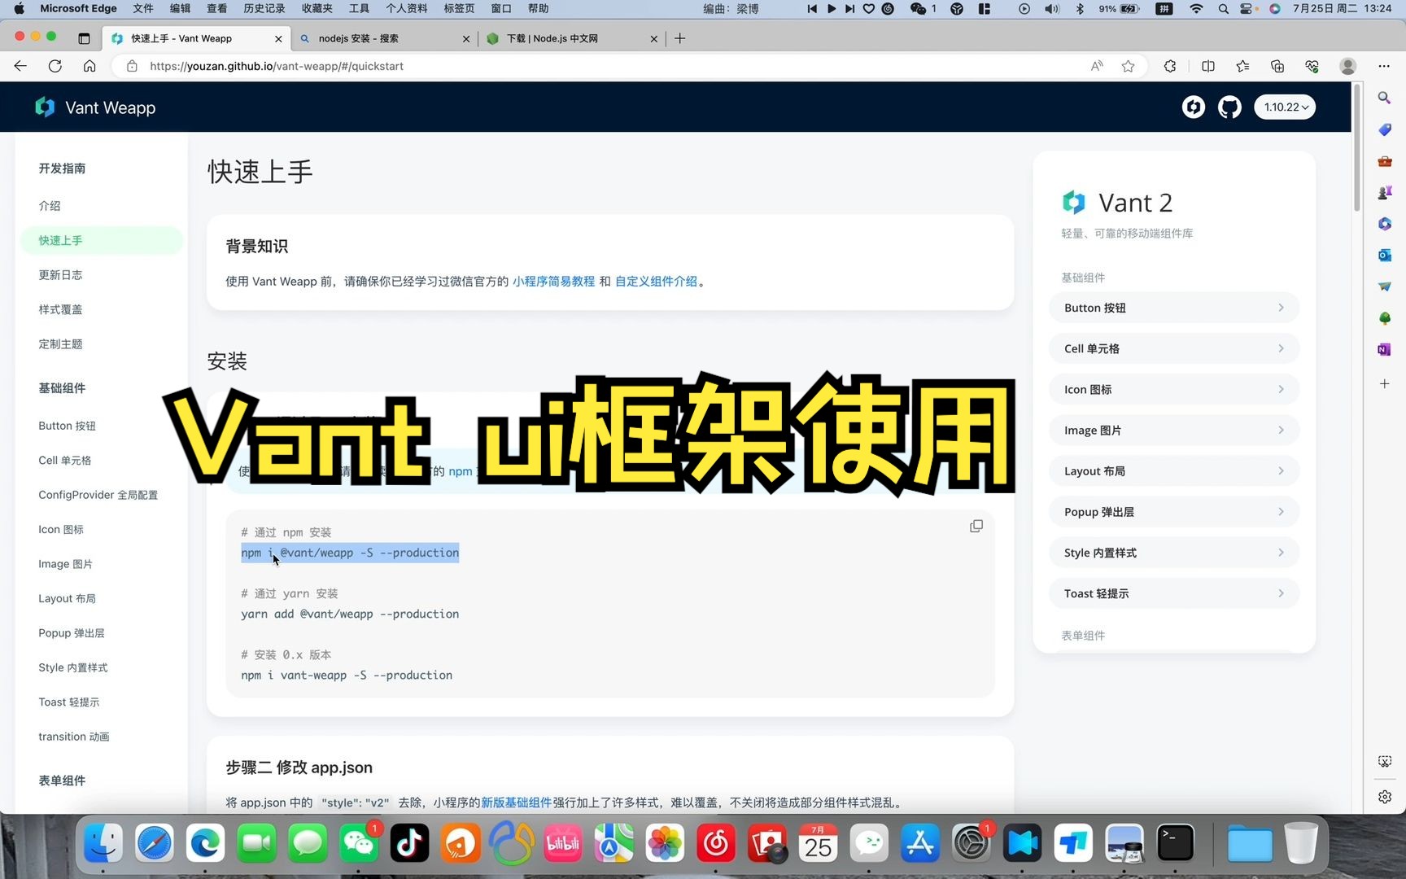
Task: Open Spotlight search in menu bar
Action: 1223,8
